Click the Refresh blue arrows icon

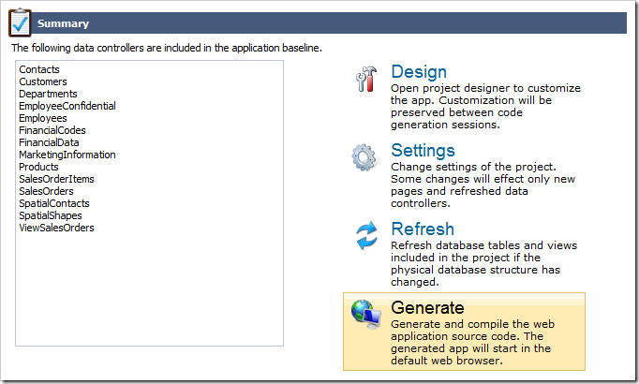pos(366,235)
